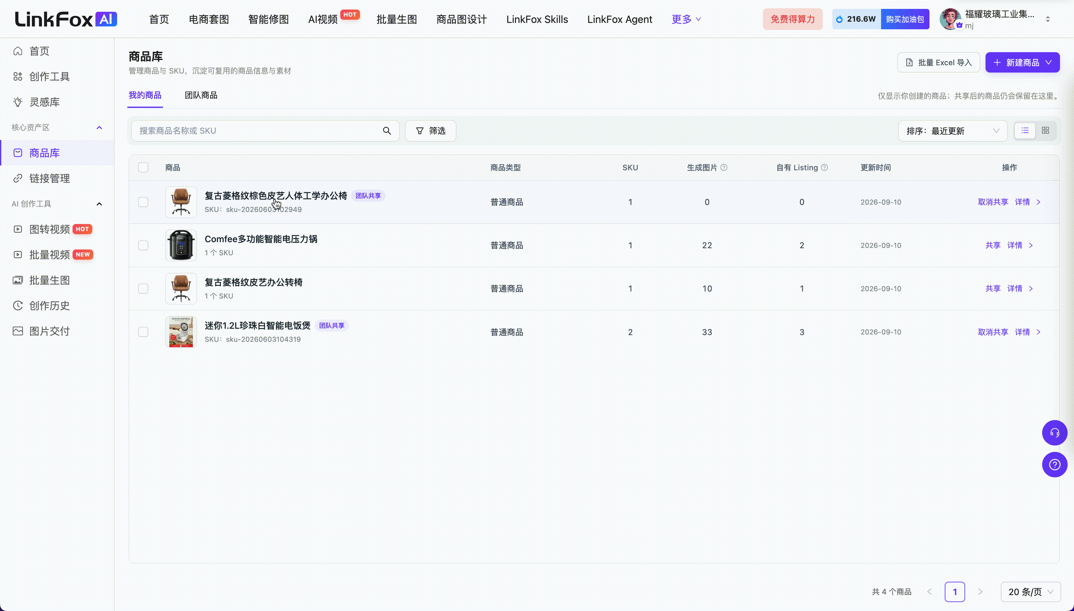This screenshot has width=1074, height=611.
Task: Click the 生成图片 info tooltip icon
Action: [724, 167]
